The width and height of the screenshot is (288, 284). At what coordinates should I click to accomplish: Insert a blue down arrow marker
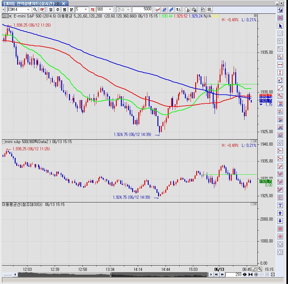(280, 221)
